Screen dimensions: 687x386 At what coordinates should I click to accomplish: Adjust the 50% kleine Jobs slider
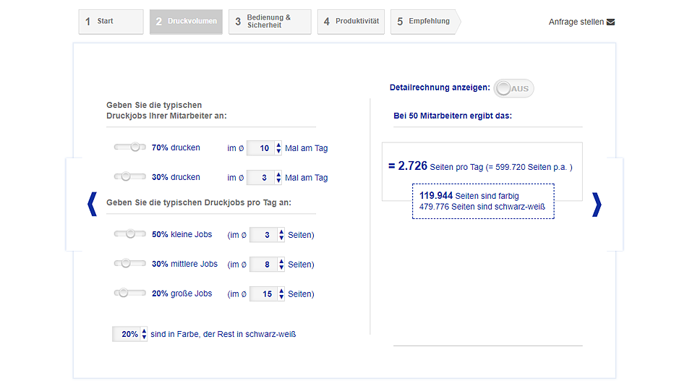click(x=130, y=233)
